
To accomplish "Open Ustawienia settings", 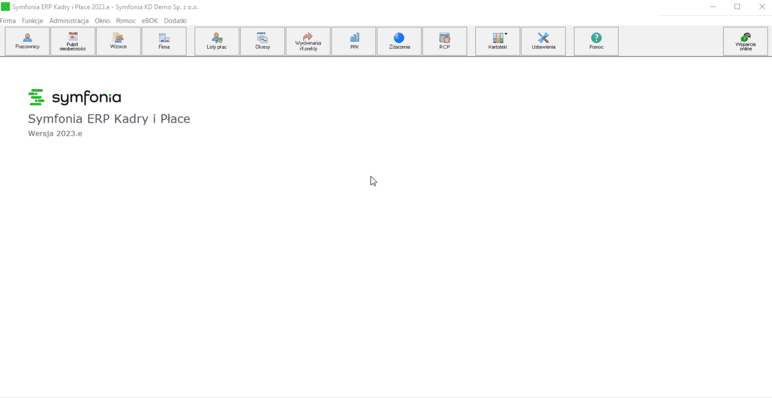I will coord(543,41).
